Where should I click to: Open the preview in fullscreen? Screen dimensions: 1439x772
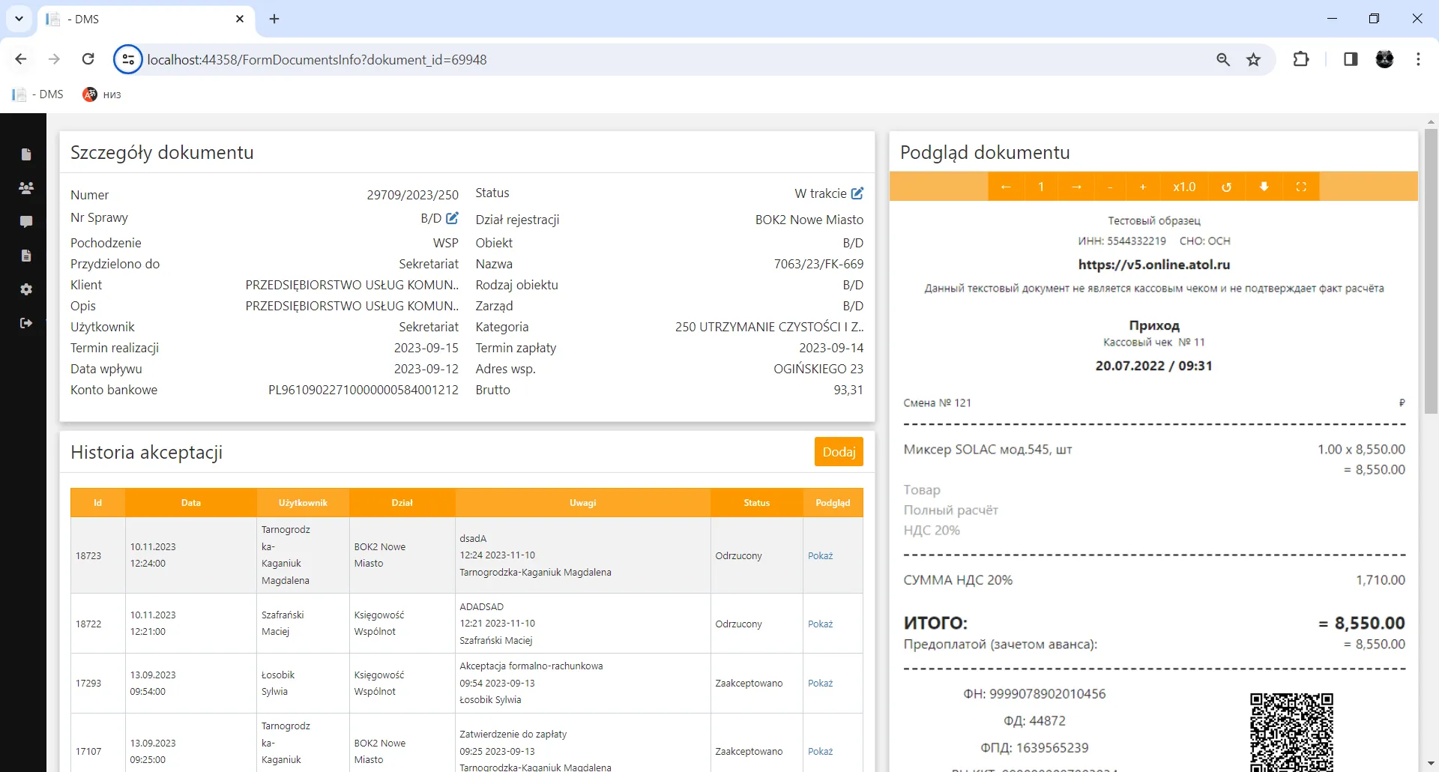click(x=1301, y=187)
